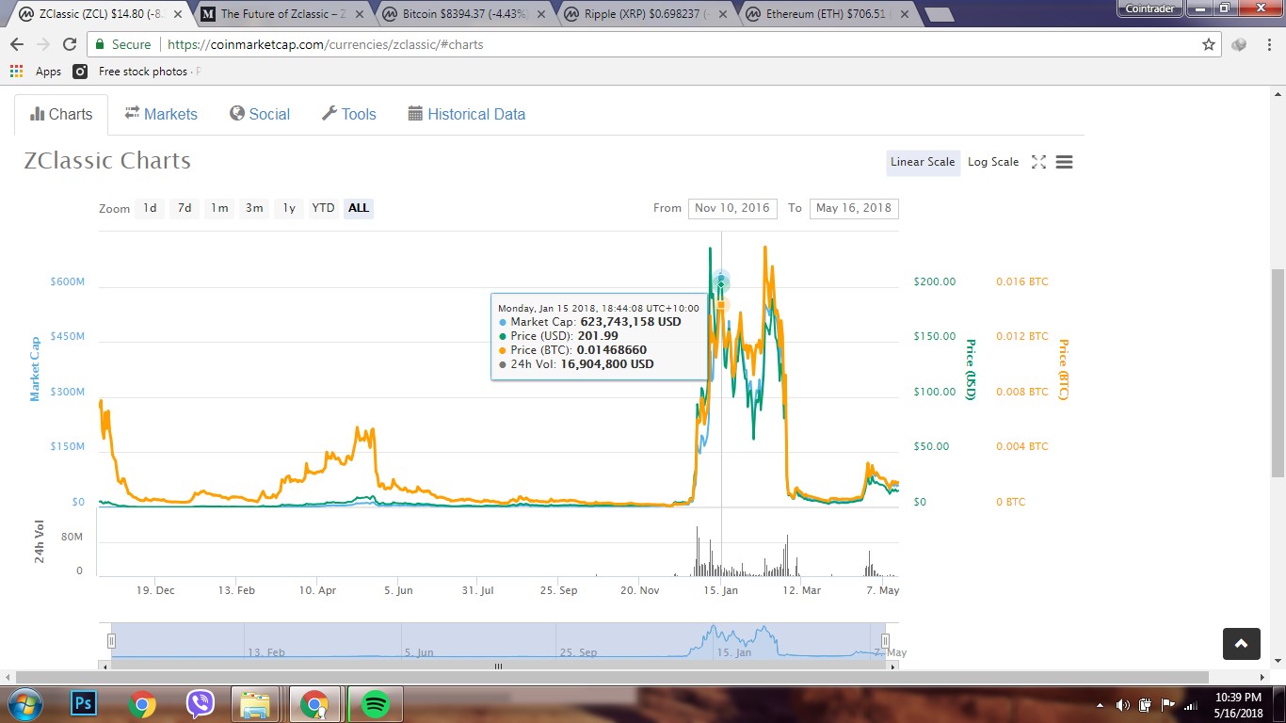1286x723 pixels.
Task: Bookmark this page with the star
Action: 1209,44
